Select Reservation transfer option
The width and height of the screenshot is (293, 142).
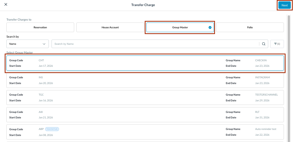pyautogui.click(x=40, y=27)
